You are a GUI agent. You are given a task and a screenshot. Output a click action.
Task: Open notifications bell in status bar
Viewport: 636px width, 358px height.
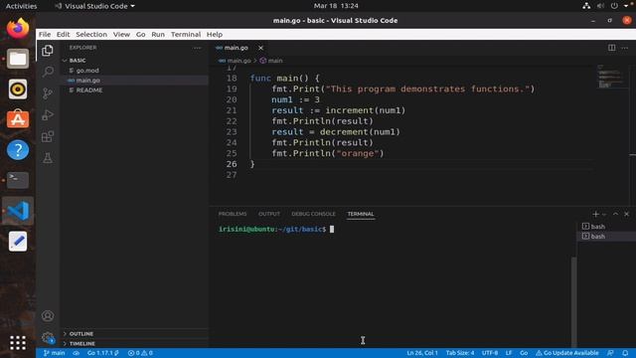(x=625, y=353)
